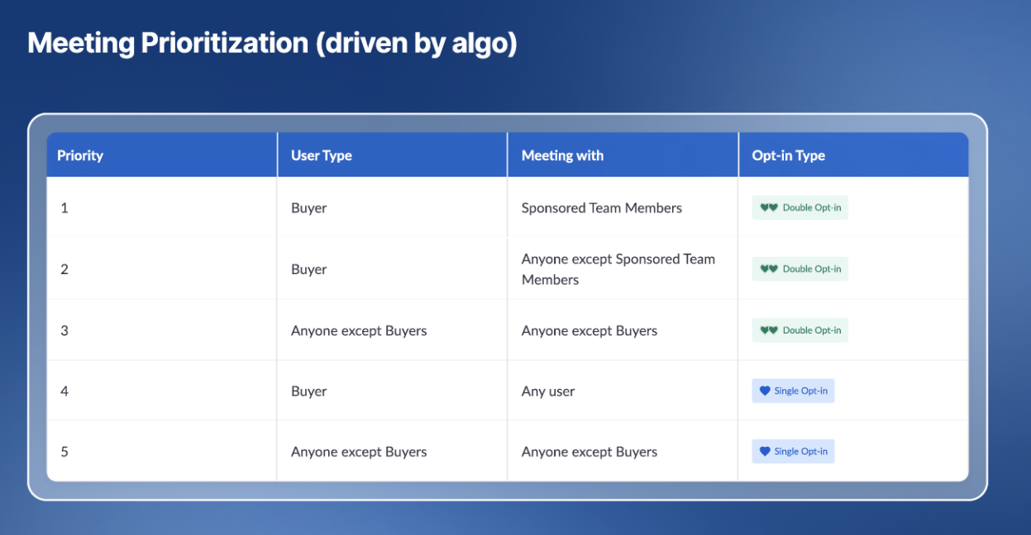Select Anyone except Buyers user type in row 3
The image size is (1031, 535).
pos(359,330)
